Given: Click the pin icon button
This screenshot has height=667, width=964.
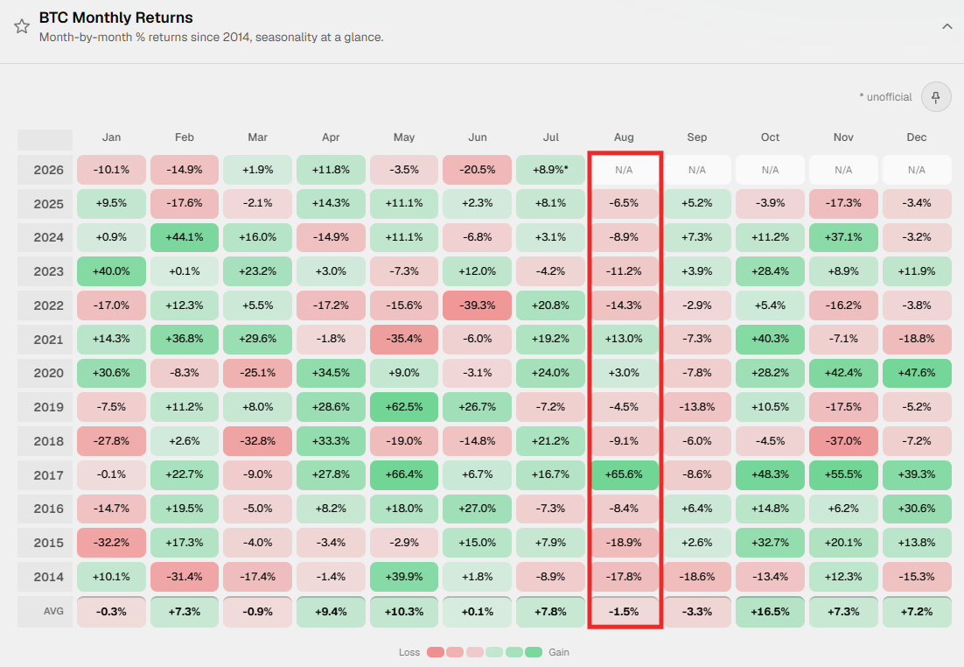Looking at the screenshot, I should [936, 96].
